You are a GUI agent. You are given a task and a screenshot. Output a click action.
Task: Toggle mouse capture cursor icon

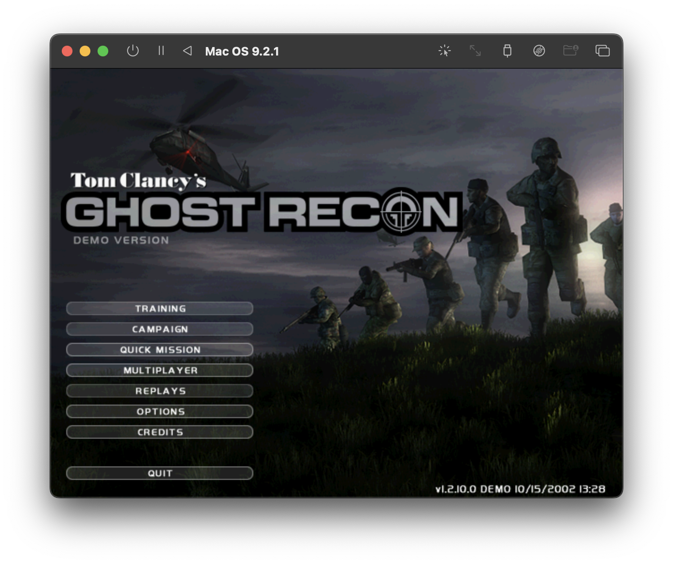point(444,51)
